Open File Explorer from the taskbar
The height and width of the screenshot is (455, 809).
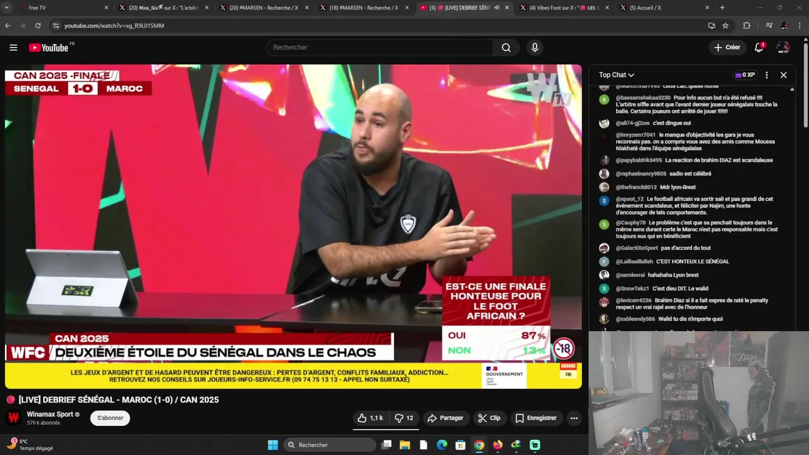pyautogui.click(x=404, y=445)
